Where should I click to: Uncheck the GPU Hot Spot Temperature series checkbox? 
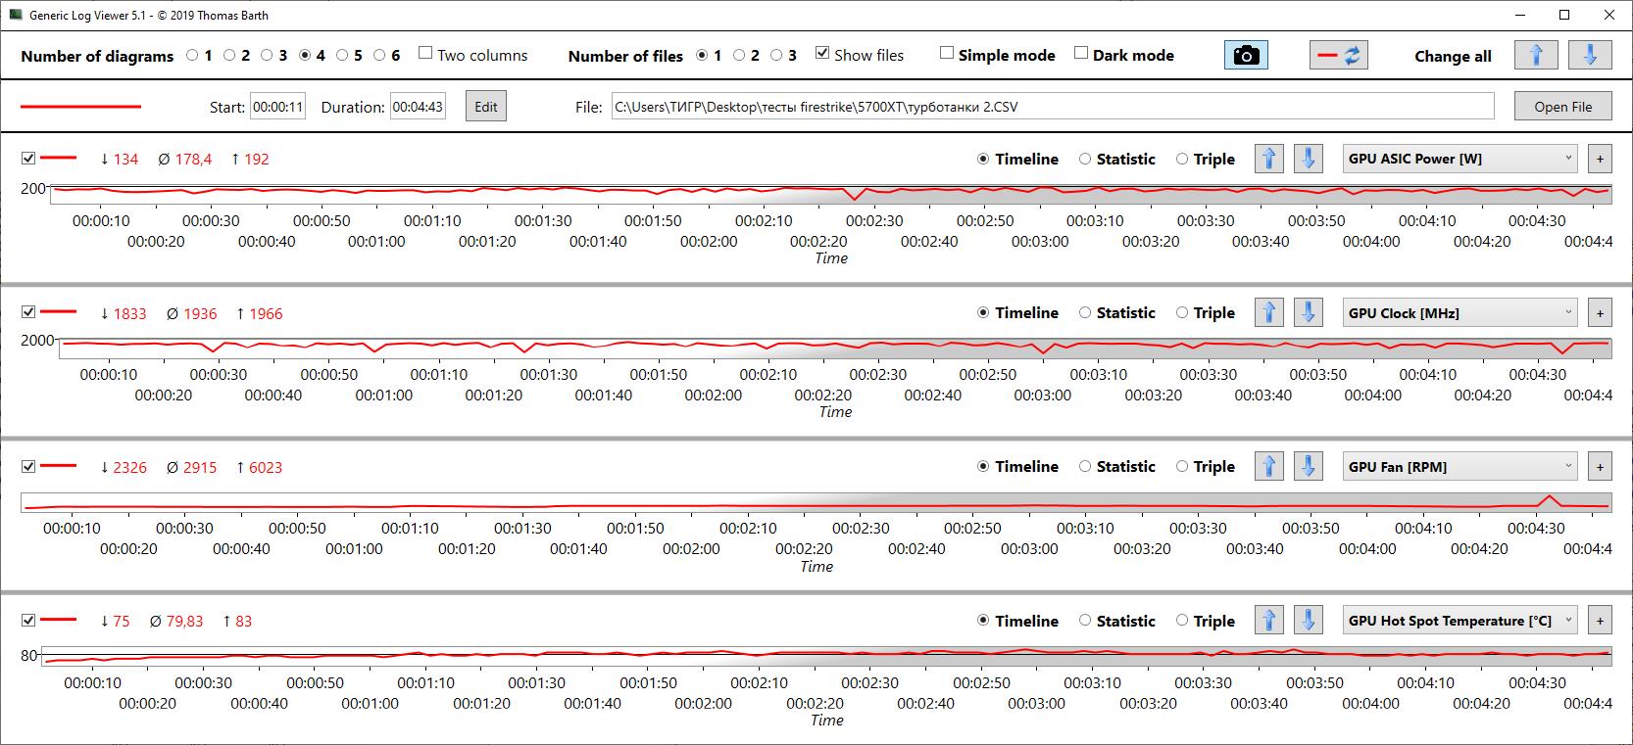[x=28, y=619]
